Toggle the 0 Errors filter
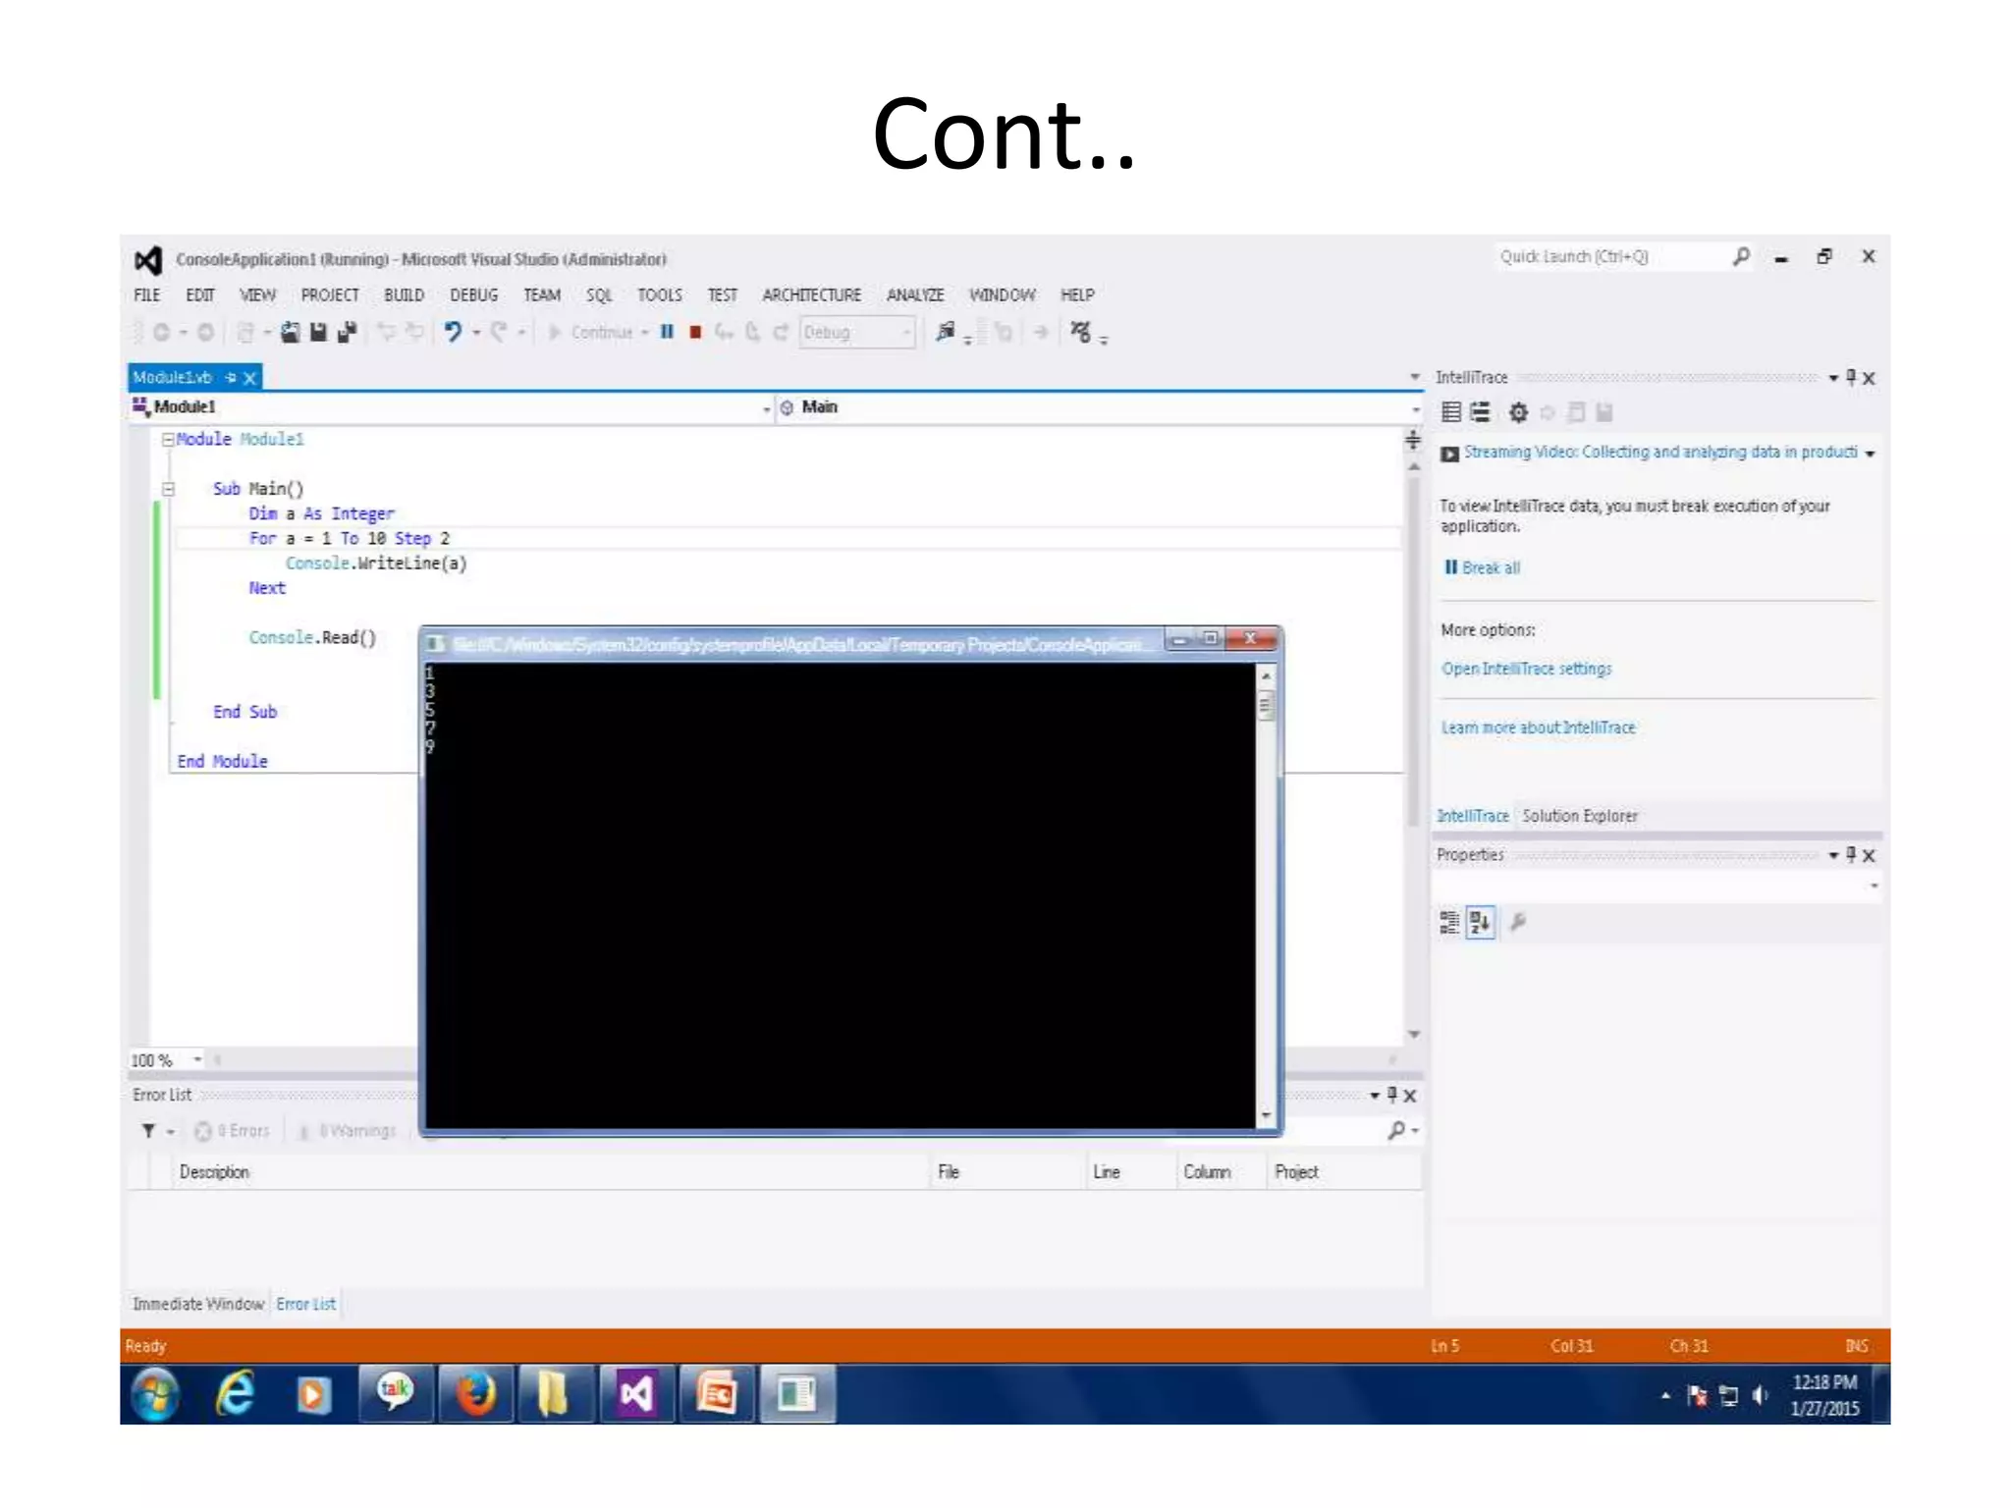Screen dimensions: 2011x1508 pos(233,1131)
